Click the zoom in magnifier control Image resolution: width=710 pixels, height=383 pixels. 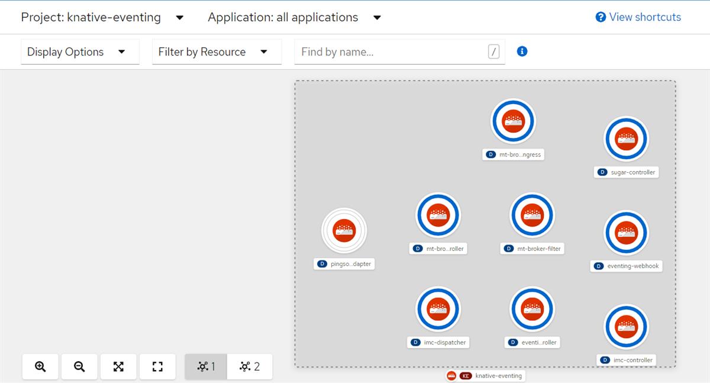(40, 366)
